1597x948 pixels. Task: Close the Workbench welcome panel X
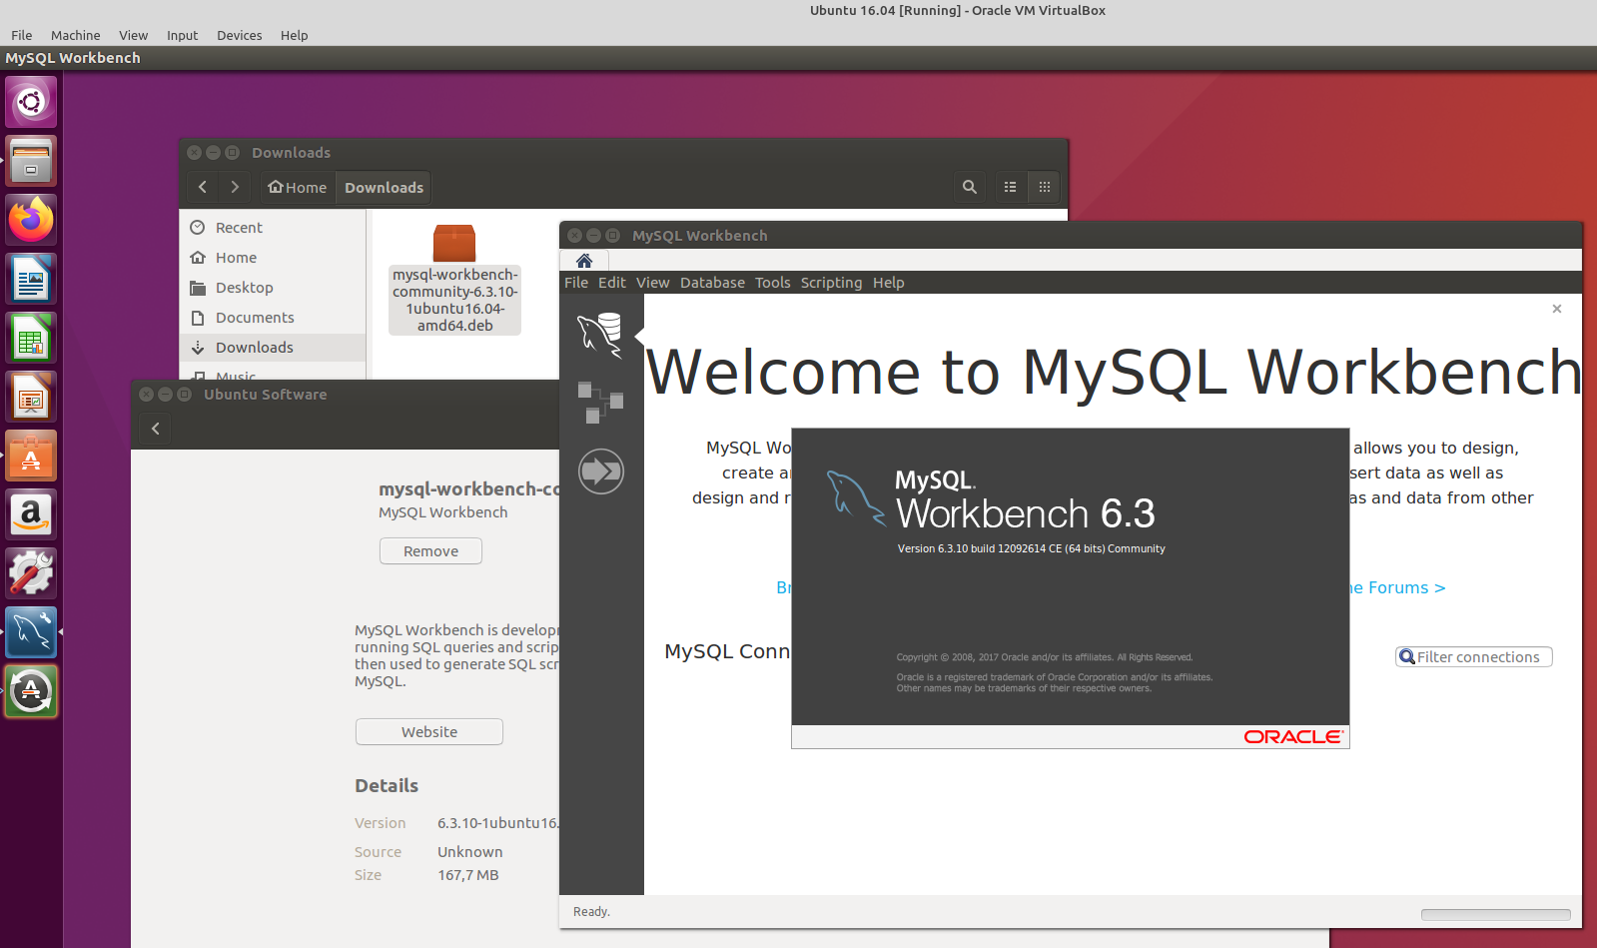[x=1557, y=309]
